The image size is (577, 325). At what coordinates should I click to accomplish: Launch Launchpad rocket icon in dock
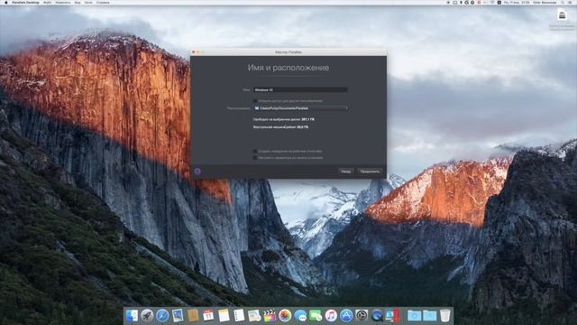pyautogui.click(x=147, y=316)
